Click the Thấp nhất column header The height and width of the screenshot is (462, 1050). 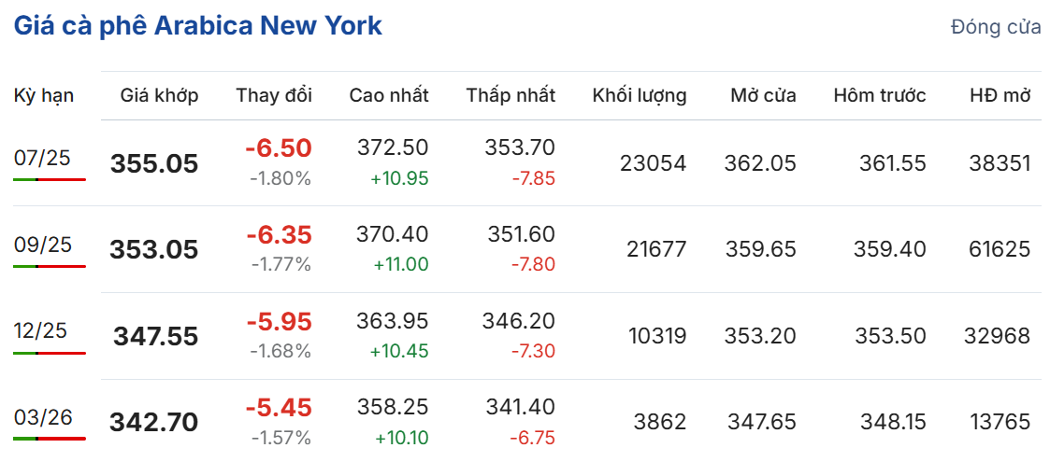511,95
